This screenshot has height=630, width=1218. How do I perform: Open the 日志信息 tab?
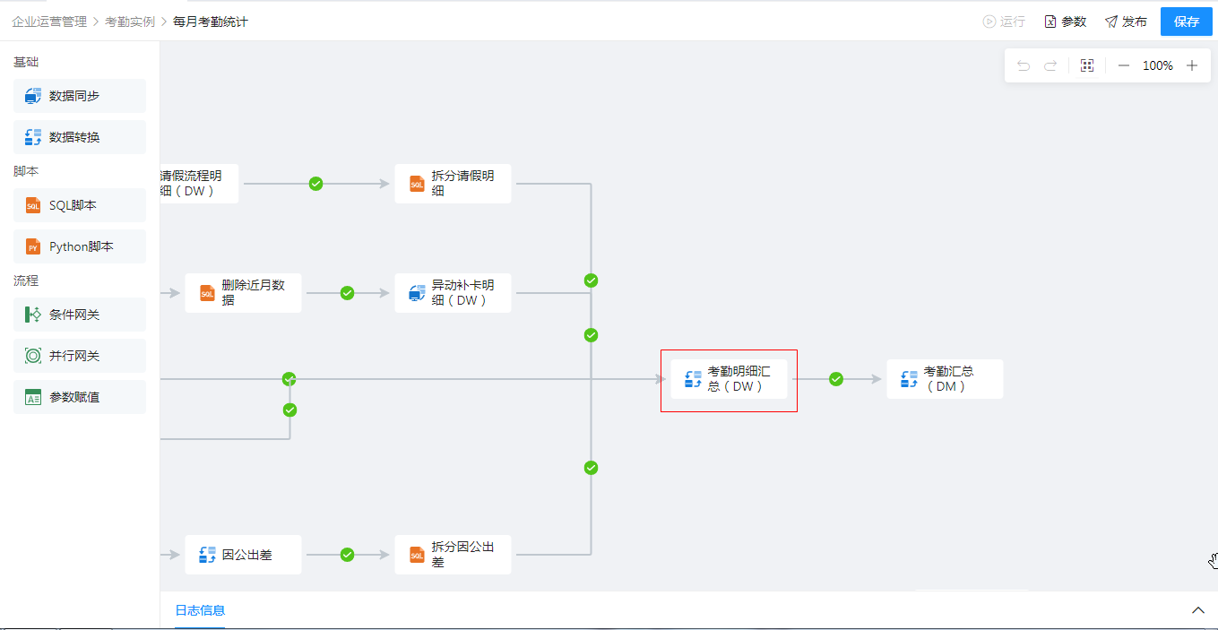[200, 610]
